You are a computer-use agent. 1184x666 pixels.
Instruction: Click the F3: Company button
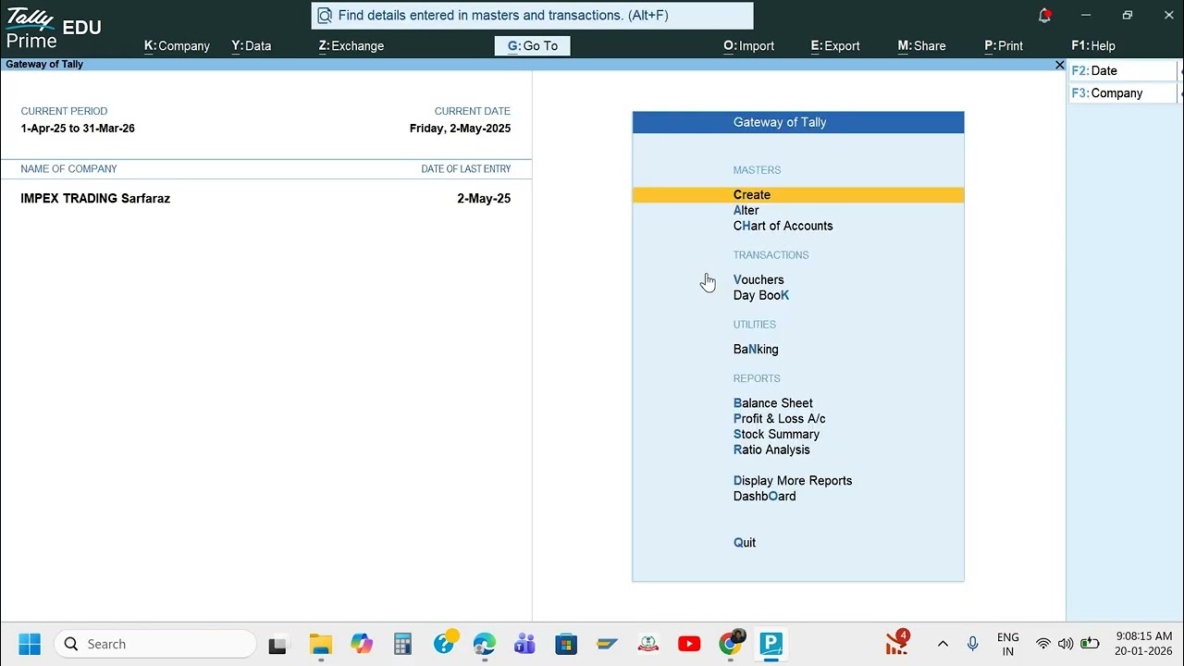tap(1123, 93)
